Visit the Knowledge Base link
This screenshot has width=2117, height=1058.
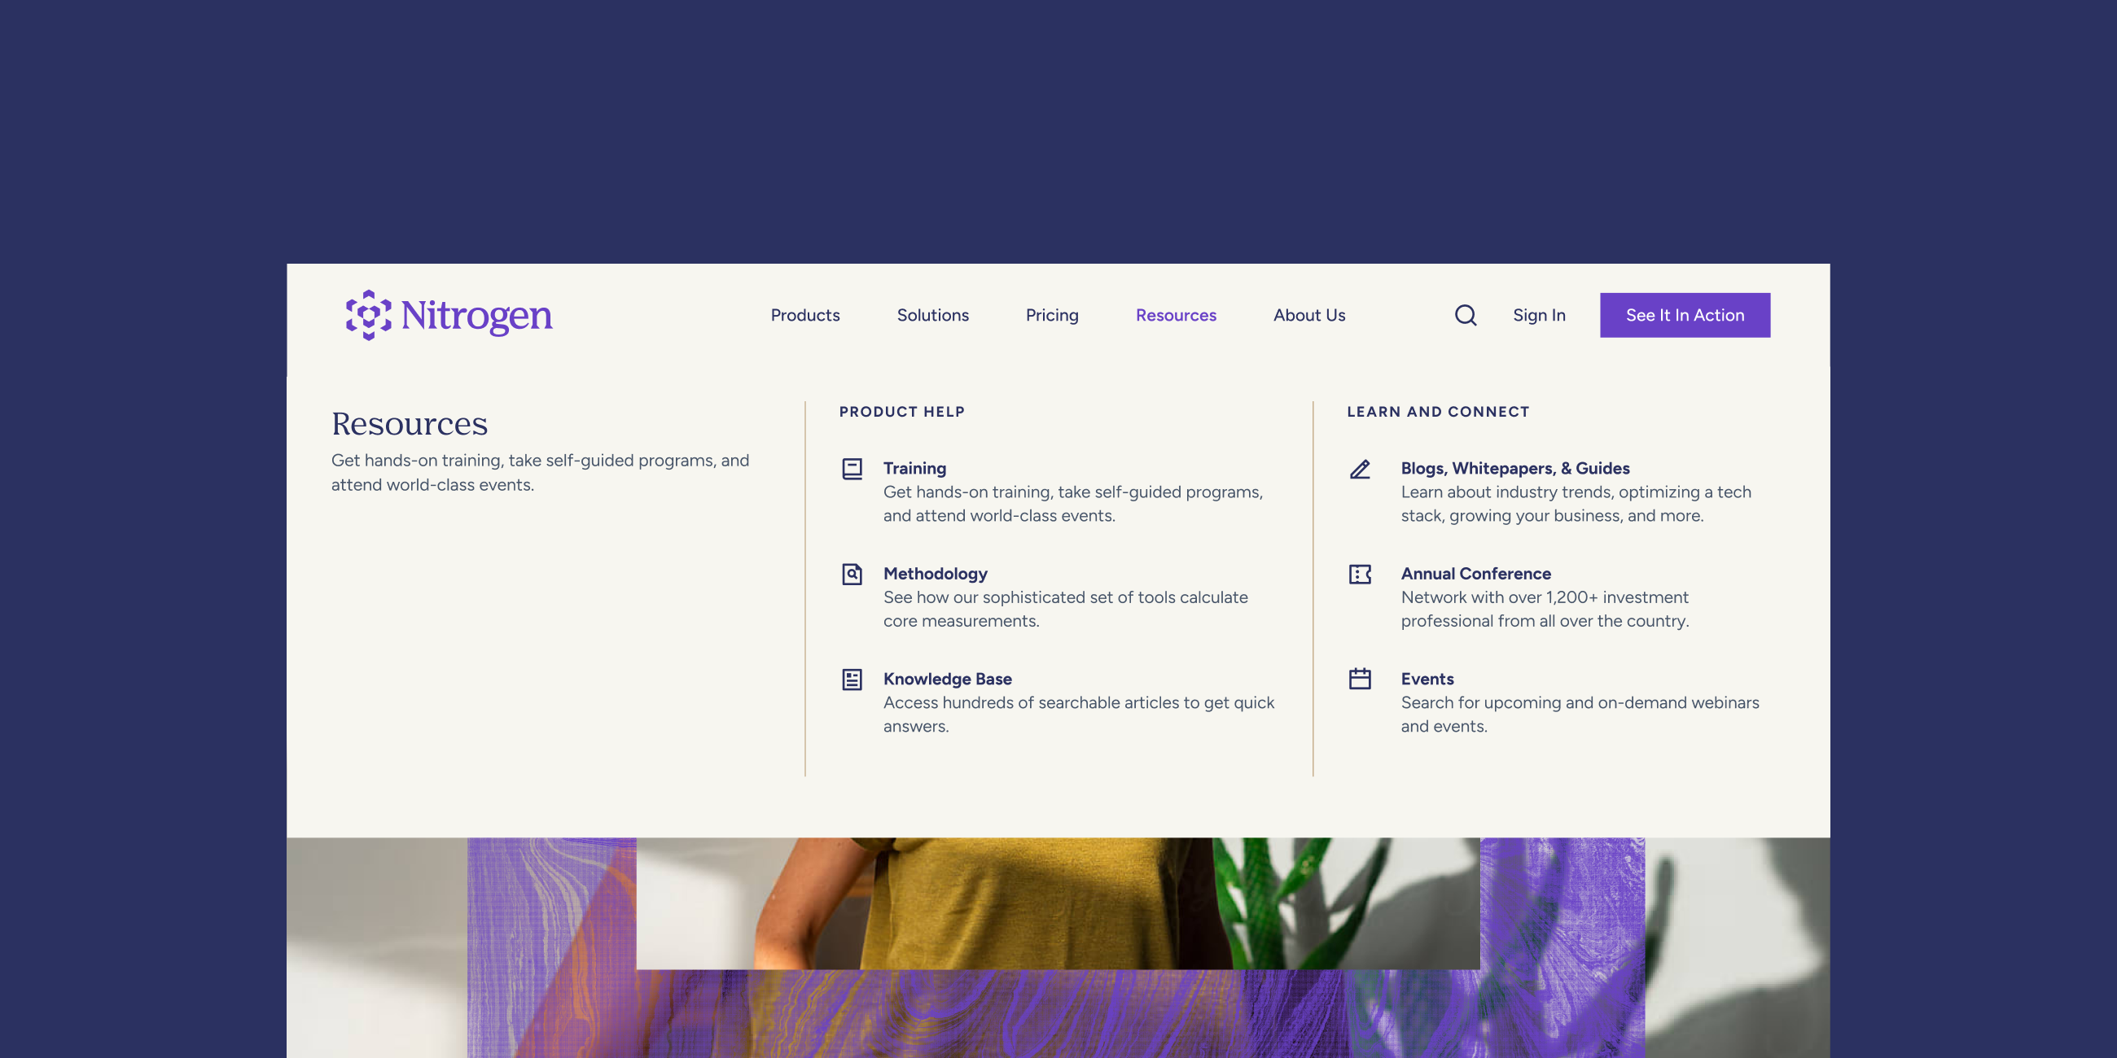(x=947, y=679)
